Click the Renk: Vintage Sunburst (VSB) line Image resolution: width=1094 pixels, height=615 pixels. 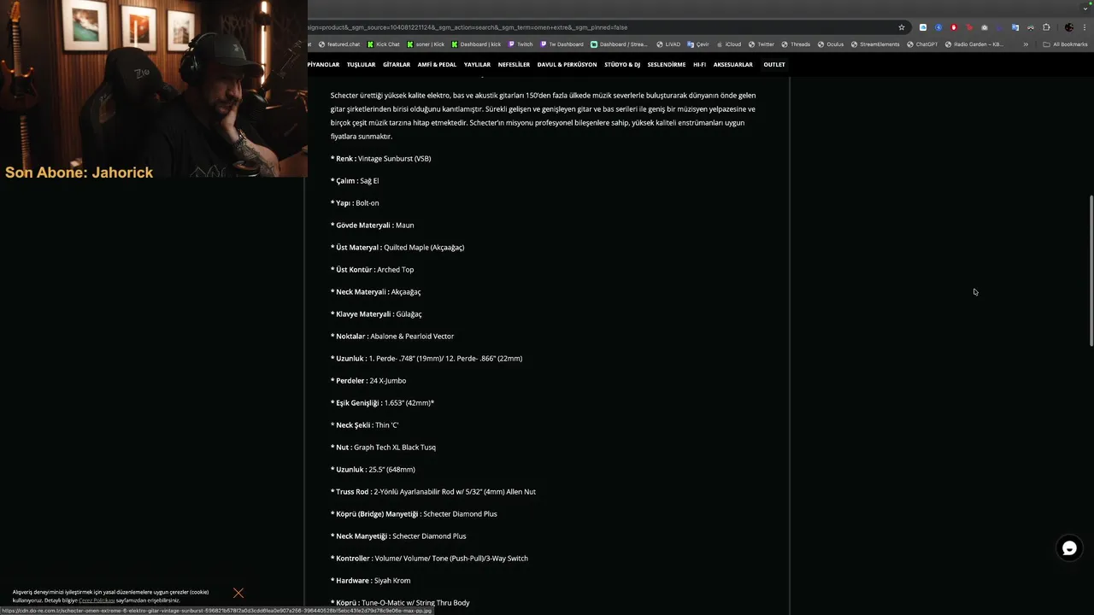[380, 159]
